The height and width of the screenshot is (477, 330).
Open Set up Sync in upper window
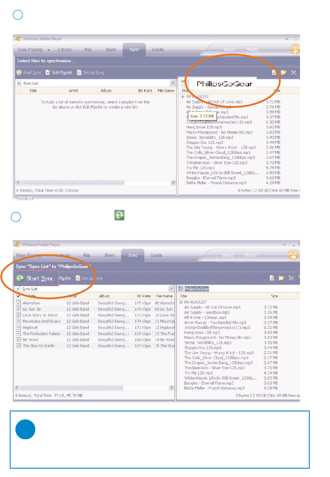[90, 73]
